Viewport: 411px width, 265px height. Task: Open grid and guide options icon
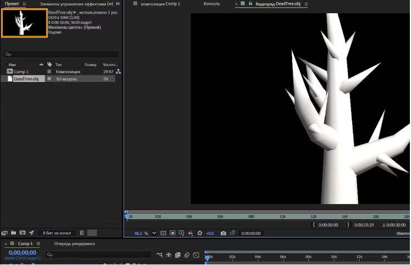181,233
